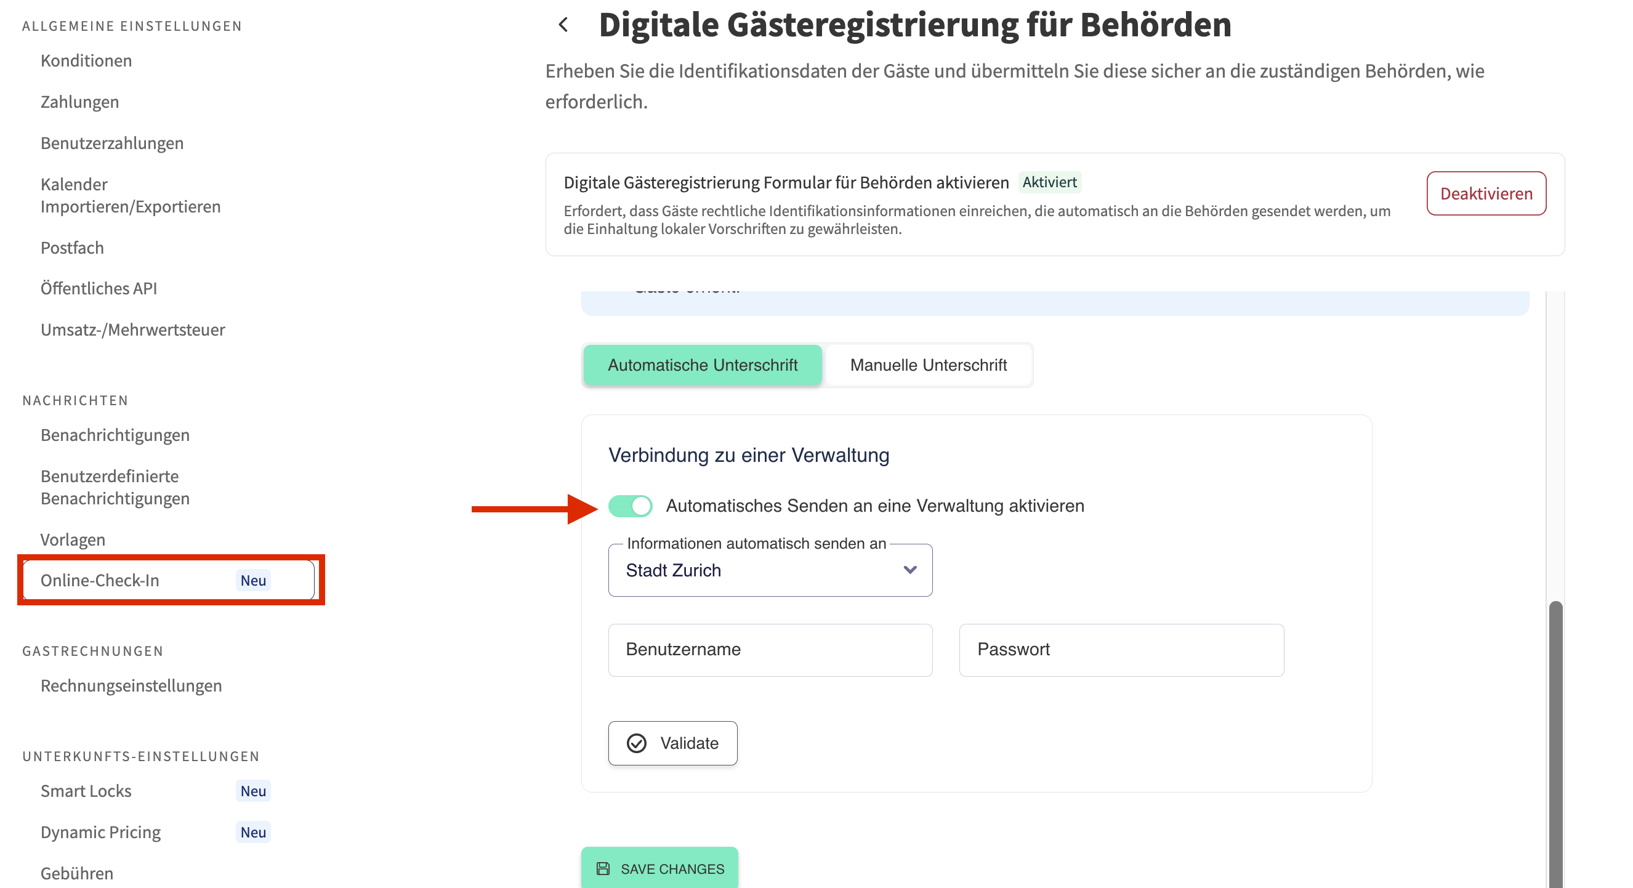Select Automatische Unterschrift option

tap(702, 365)
